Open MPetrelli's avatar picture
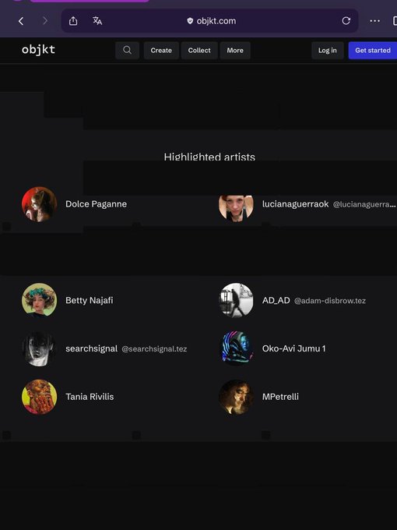 click(x=236, y=397)
